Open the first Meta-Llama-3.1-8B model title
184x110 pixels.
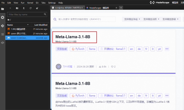(x=69, y=37)
